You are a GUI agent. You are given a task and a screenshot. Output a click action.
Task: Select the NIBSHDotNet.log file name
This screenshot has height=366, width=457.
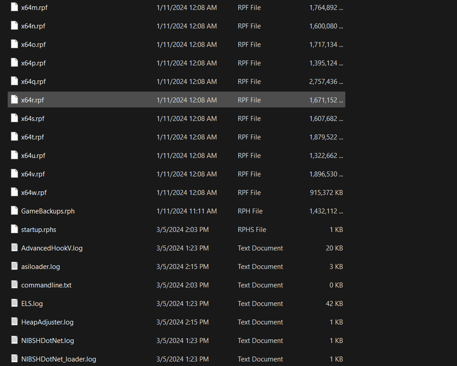pos(48,340)
